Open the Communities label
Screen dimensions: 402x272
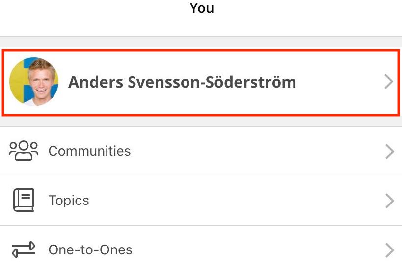(x=89, y=151)
